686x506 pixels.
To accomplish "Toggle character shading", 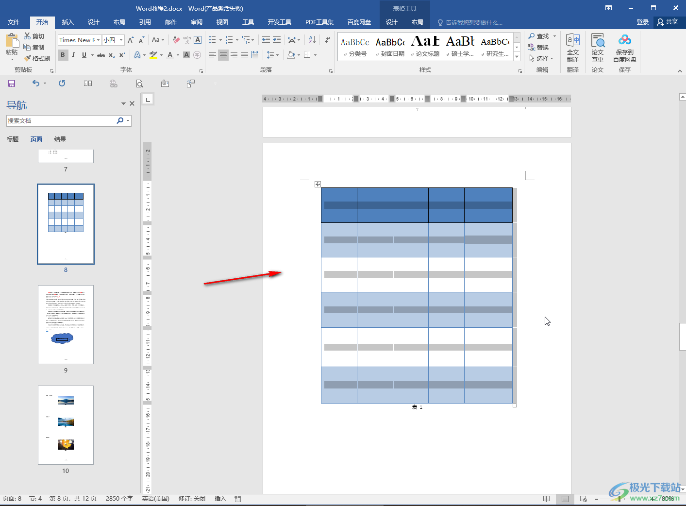I will [x=186, y=55].
